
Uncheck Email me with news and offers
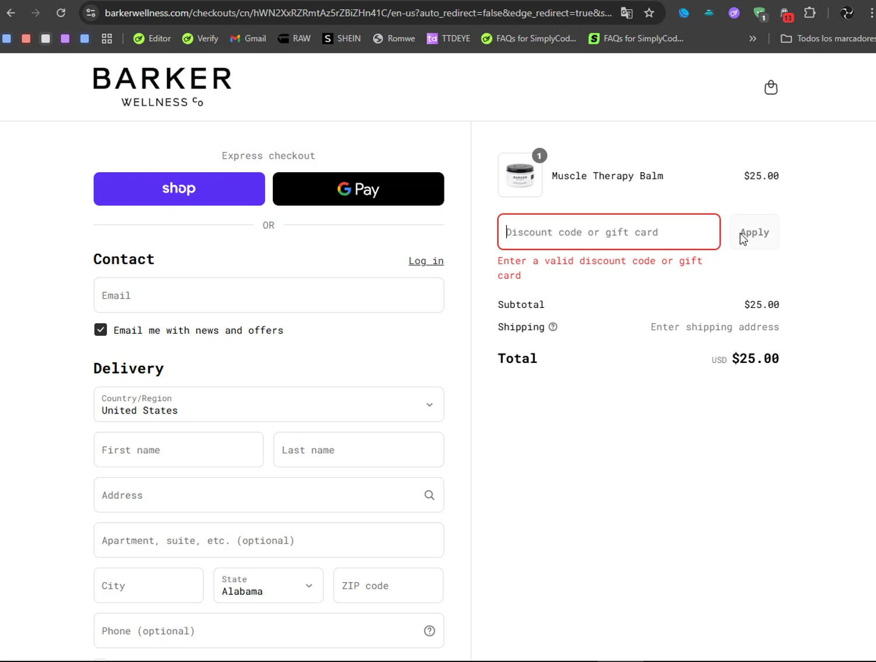coord(100,330)
